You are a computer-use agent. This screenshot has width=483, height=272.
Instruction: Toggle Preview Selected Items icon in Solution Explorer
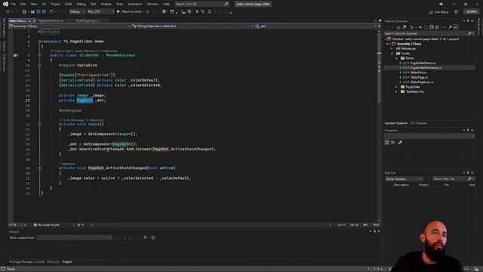click(x=456, y=27)
